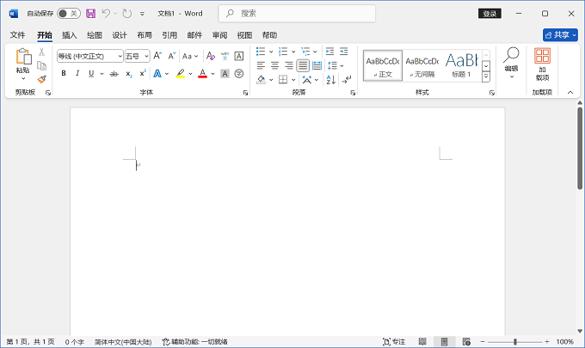Toggle the AutoSave switch
This screenshot has height=348, width=585.
(69, 14)
